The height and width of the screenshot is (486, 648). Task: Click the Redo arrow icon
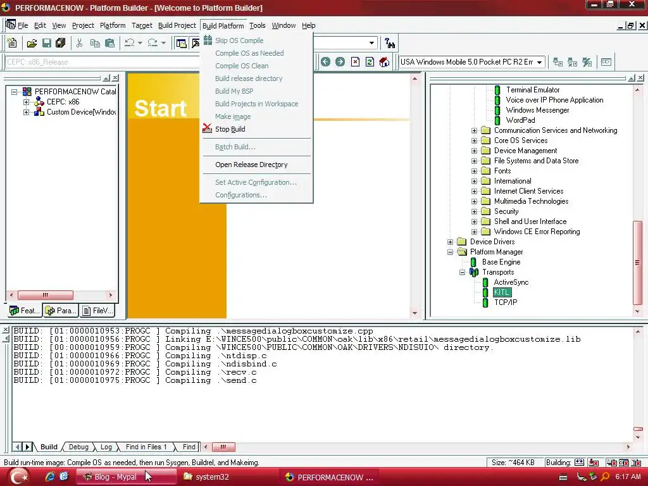153,42
